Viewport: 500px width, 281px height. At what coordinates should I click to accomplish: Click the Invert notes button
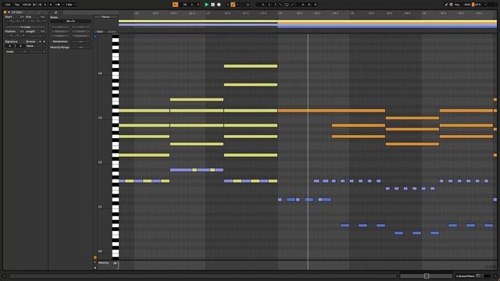pyautogui.click(x=80, y=31)
